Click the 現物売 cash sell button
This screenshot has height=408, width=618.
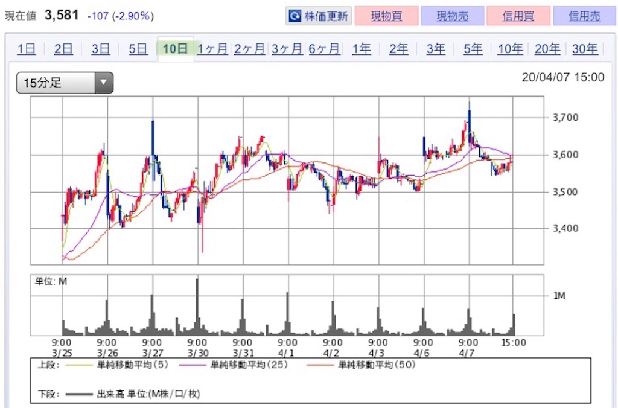point(453,16)
